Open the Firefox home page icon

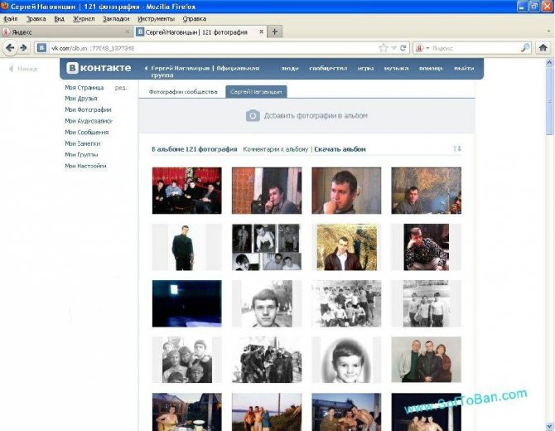point(543,47)
